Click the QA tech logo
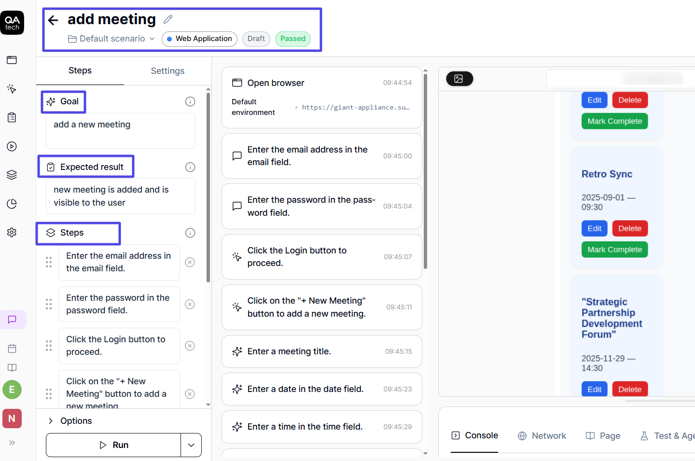 [12, 23]
